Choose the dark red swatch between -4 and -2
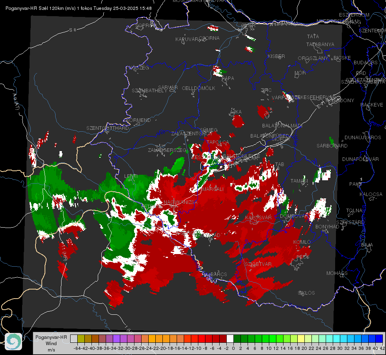 pos(223,338)
